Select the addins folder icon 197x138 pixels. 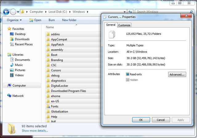tap(48, 34)
